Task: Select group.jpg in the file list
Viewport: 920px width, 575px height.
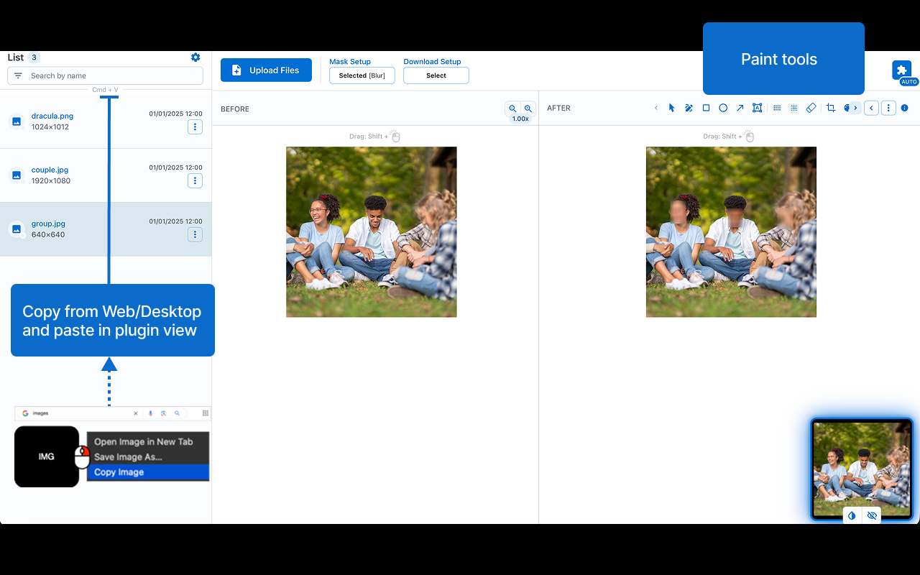Action: [x=48, y=224]
